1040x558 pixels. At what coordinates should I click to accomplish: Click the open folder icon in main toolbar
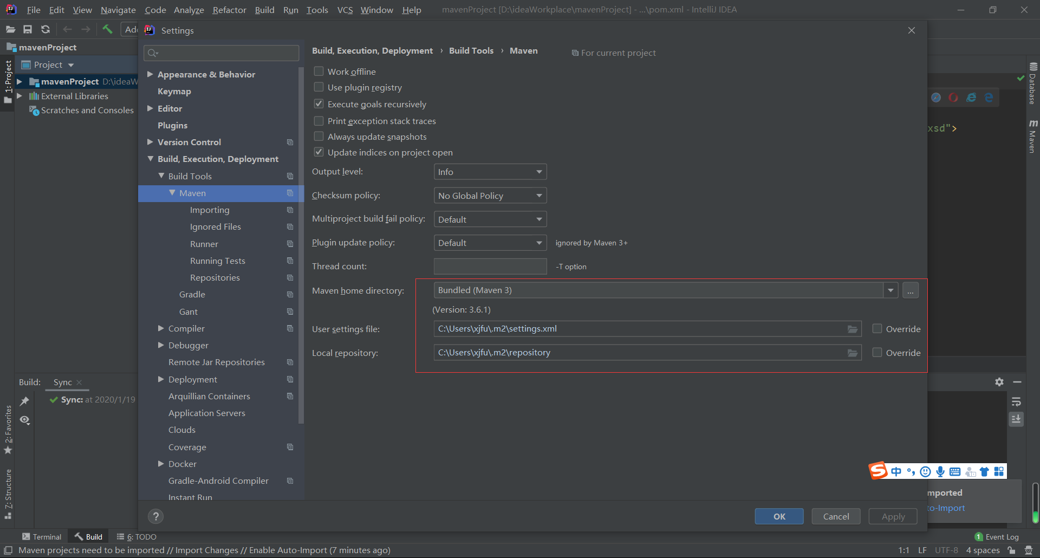click(x=10, y=29)
